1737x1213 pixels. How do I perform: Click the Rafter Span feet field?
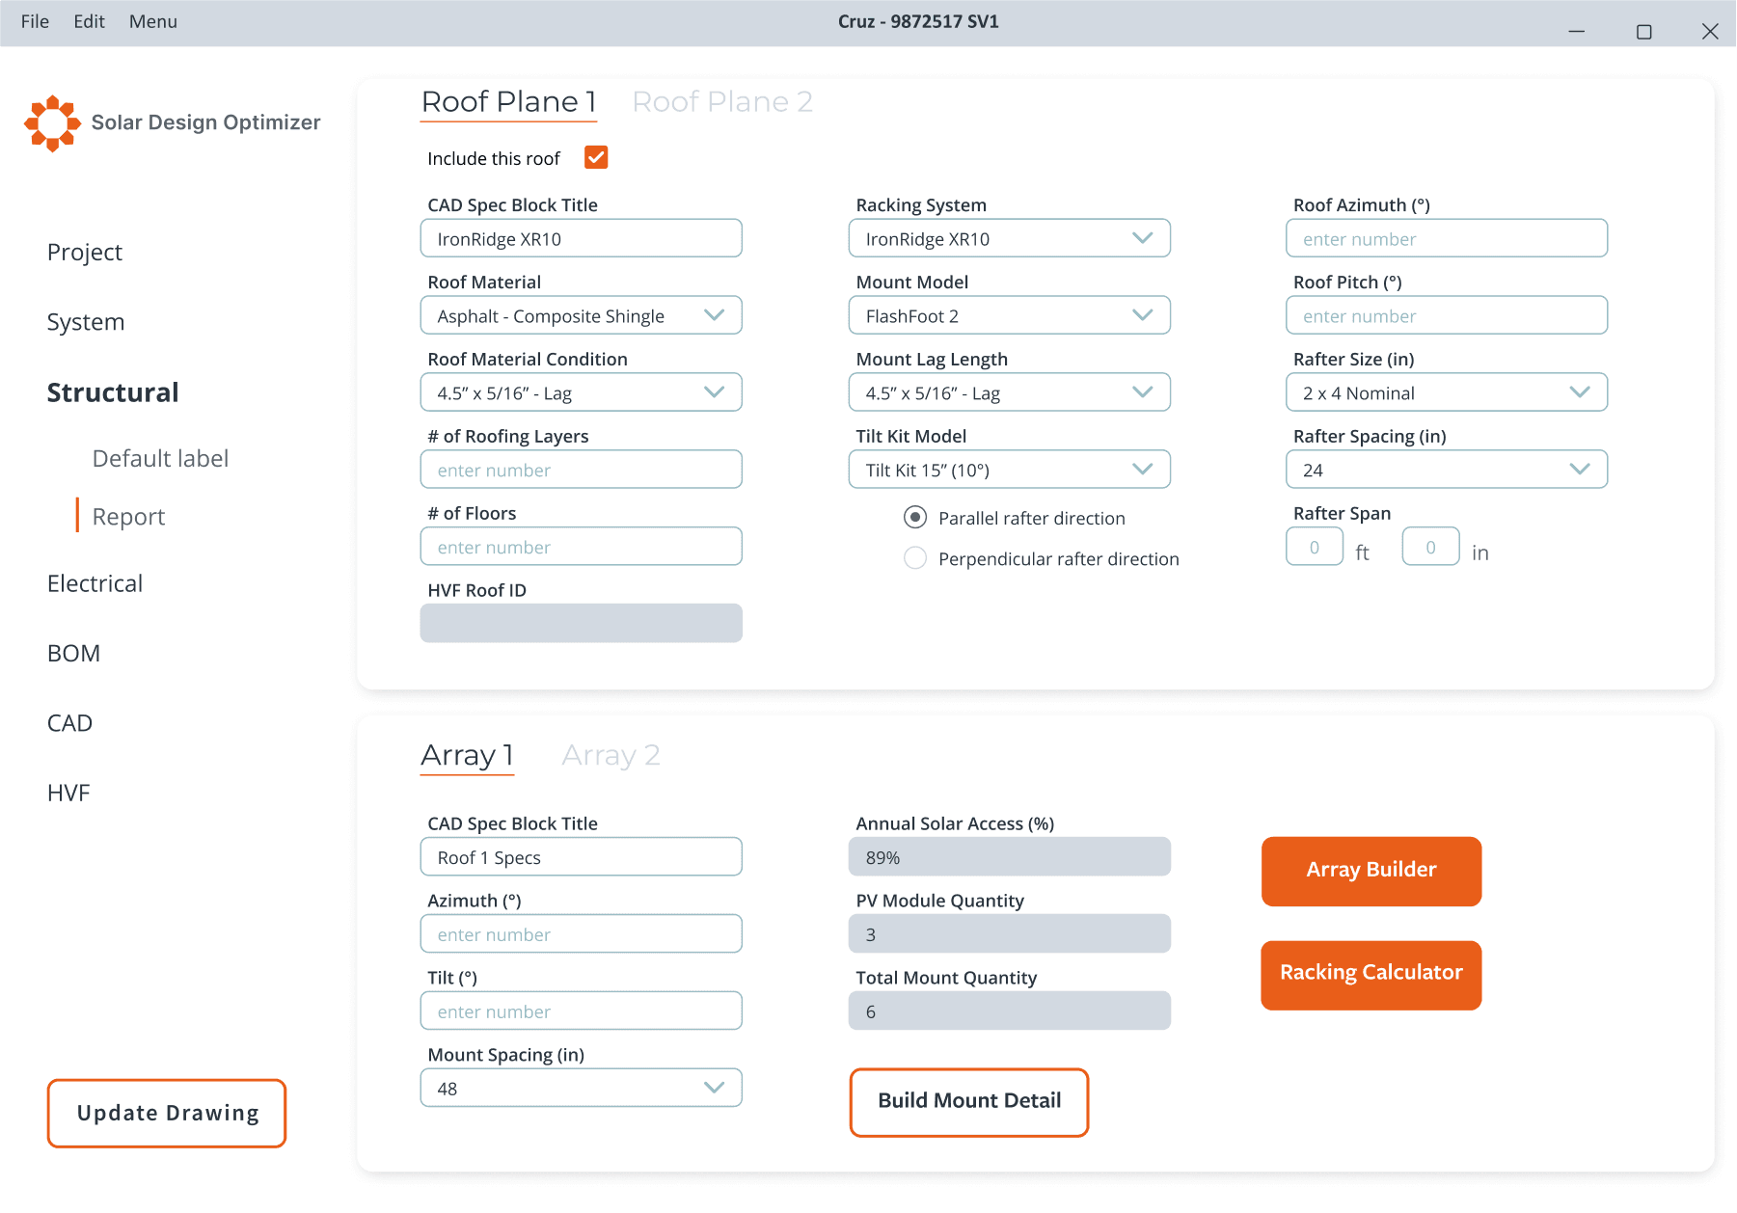[x=1315, y=547]
